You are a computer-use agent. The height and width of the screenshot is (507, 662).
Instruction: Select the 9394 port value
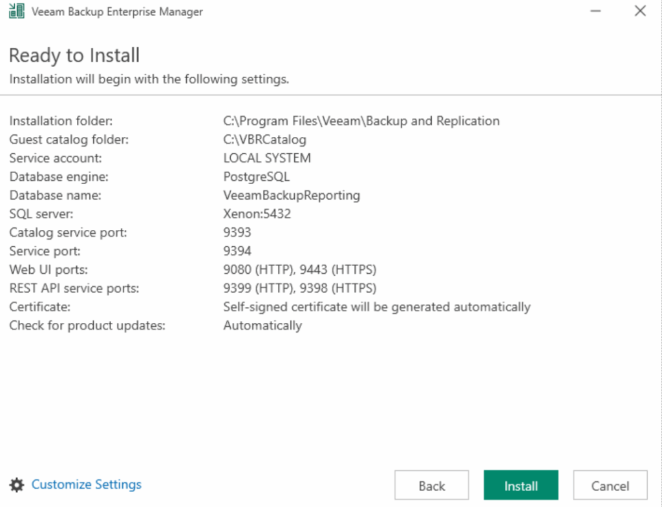coord(237,251)
